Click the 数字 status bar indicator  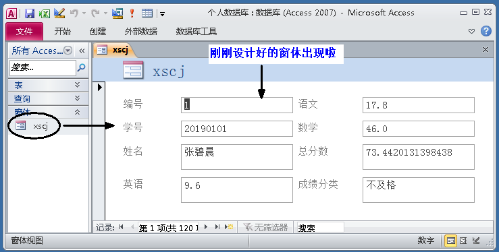(x=426, y=241)
